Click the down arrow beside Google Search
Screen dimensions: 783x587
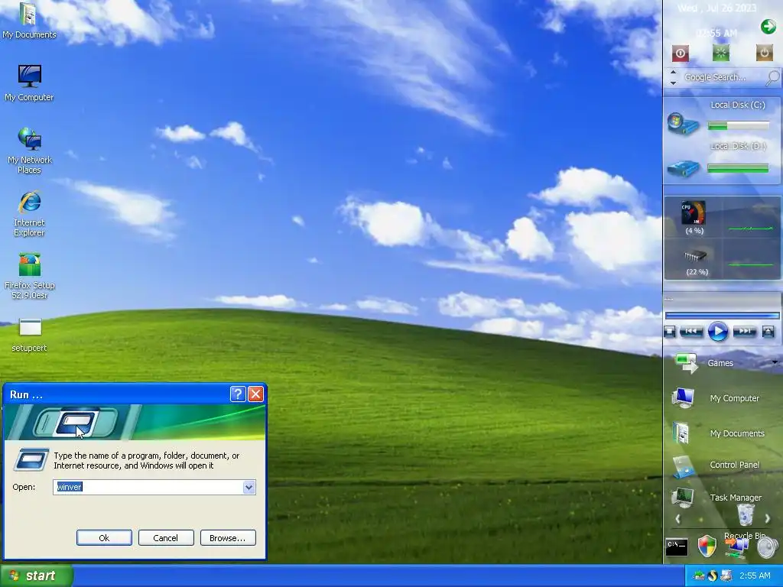tap(673, 83)
